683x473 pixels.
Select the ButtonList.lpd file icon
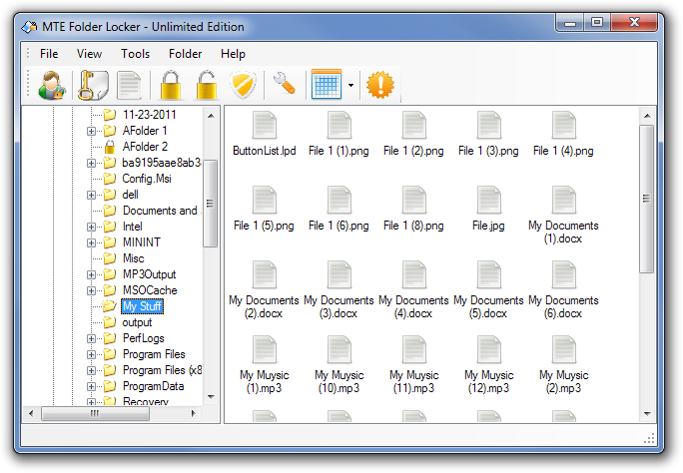(x=265, y=126)
